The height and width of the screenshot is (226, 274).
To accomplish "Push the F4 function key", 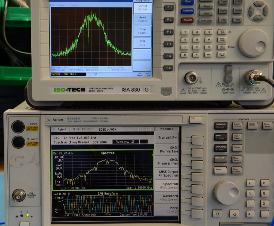I will tap(169, 44).
